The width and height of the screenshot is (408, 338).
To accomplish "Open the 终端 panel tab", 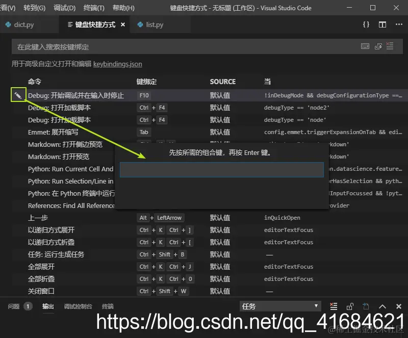I will tap(108, 306).
